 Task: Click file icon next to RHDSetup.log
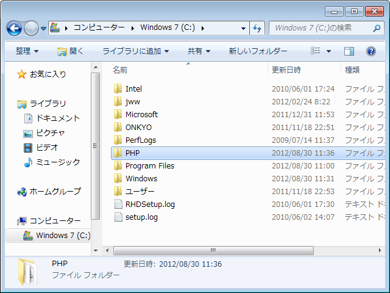tap(118, 204)
